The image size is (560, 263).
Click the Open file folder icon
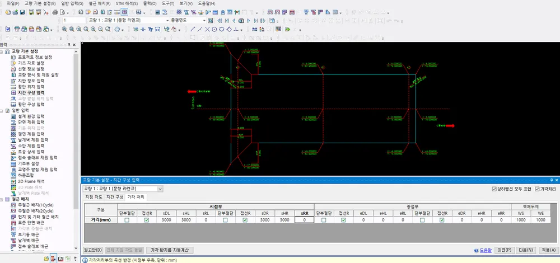tap(15, 12)
